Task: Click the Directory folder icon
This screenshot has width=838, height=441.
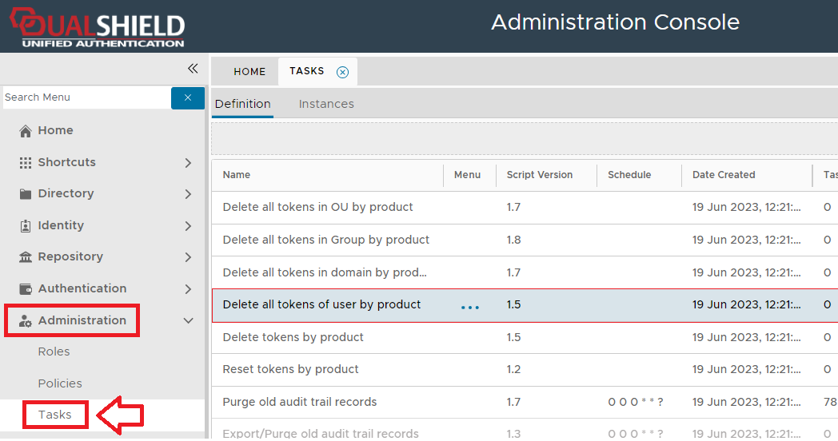Action: click(x=26, y=194)
